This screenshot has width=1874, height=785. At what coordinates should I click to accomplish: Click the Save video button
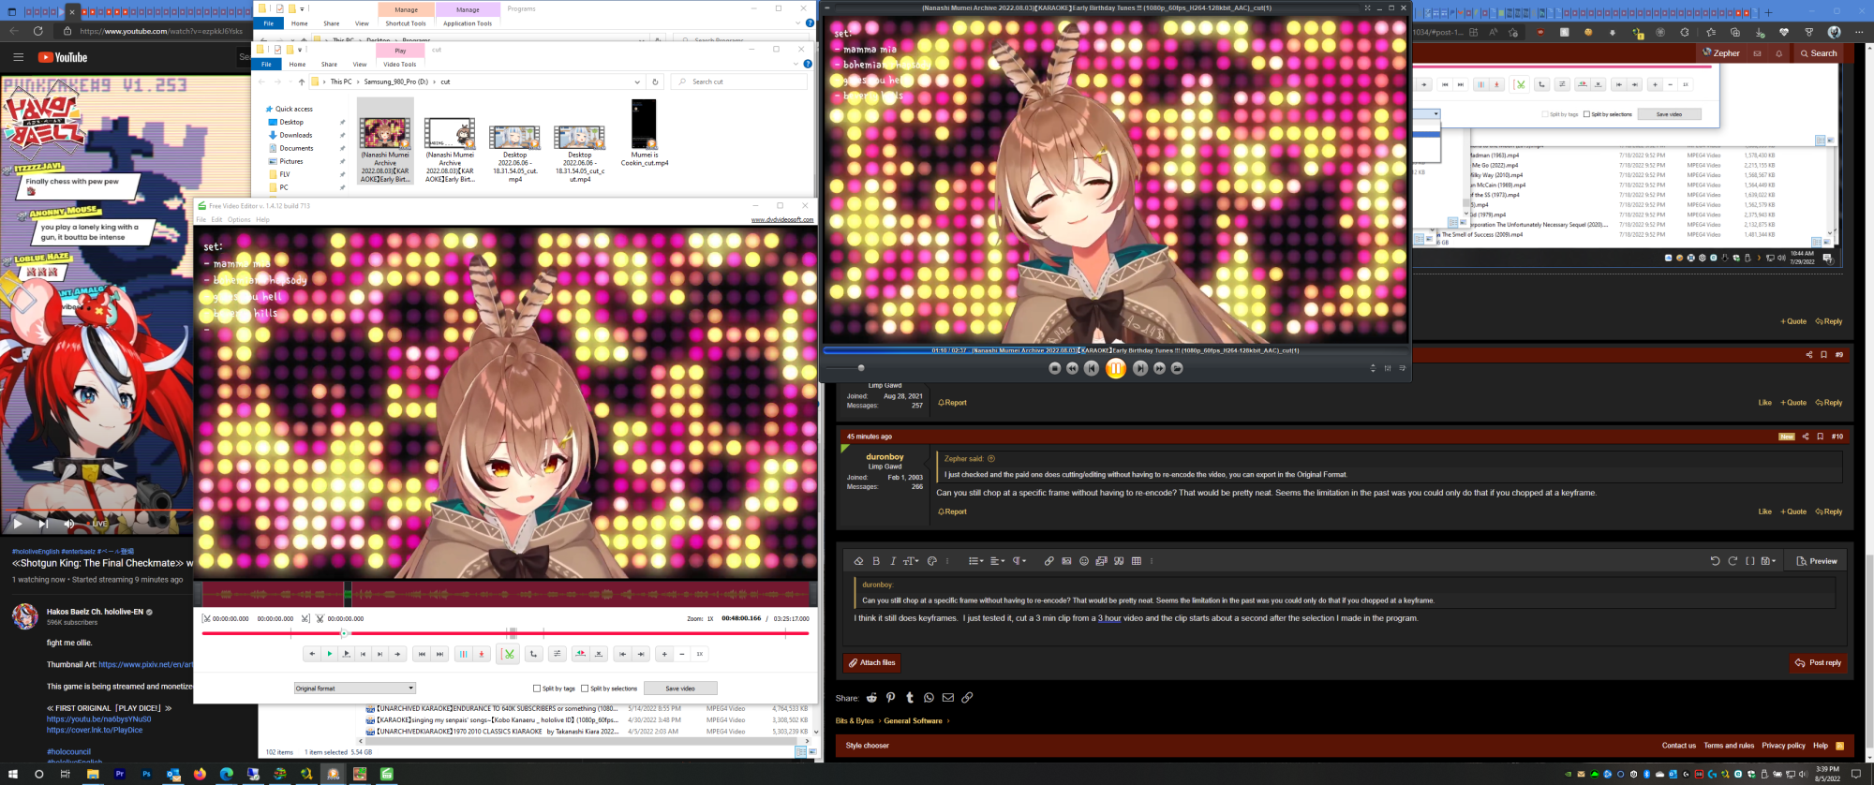point(680,689)
